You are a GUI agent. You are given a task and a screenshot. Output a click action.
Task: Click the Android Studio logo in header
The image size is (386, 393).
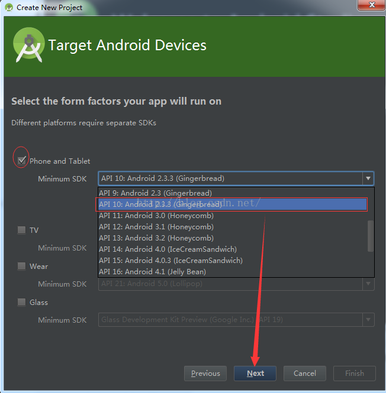pyautogui.click(x=29, y=45)
